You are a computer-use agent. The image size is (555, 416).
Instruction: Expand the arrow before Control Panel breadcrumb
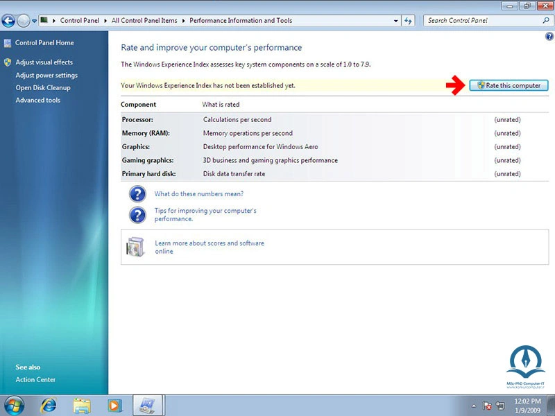(x=54, y=21)
